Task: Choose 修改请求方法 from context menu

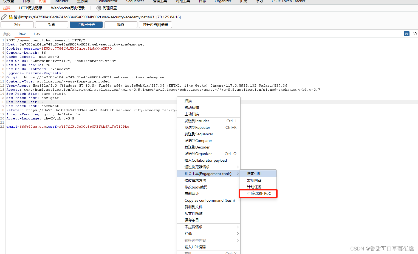Action: click(x=208, y=181)
